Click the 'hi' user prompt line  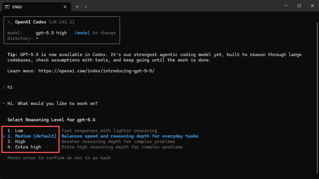(x=10, y=87)
